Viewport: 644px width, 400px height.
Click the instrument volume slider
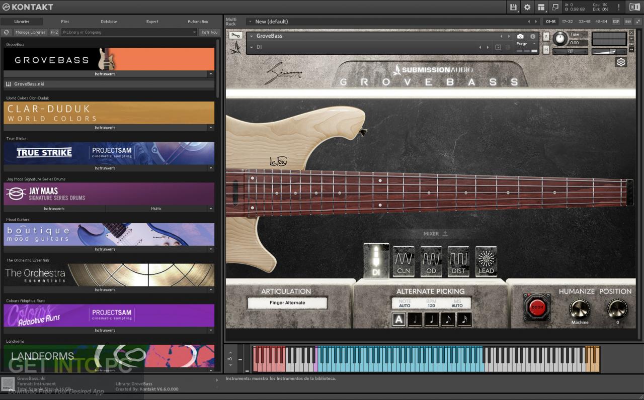click(610, 51)
